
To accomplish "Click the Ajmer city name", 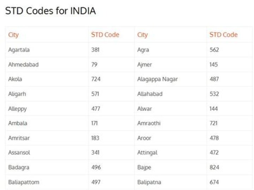I will (145, 65).
